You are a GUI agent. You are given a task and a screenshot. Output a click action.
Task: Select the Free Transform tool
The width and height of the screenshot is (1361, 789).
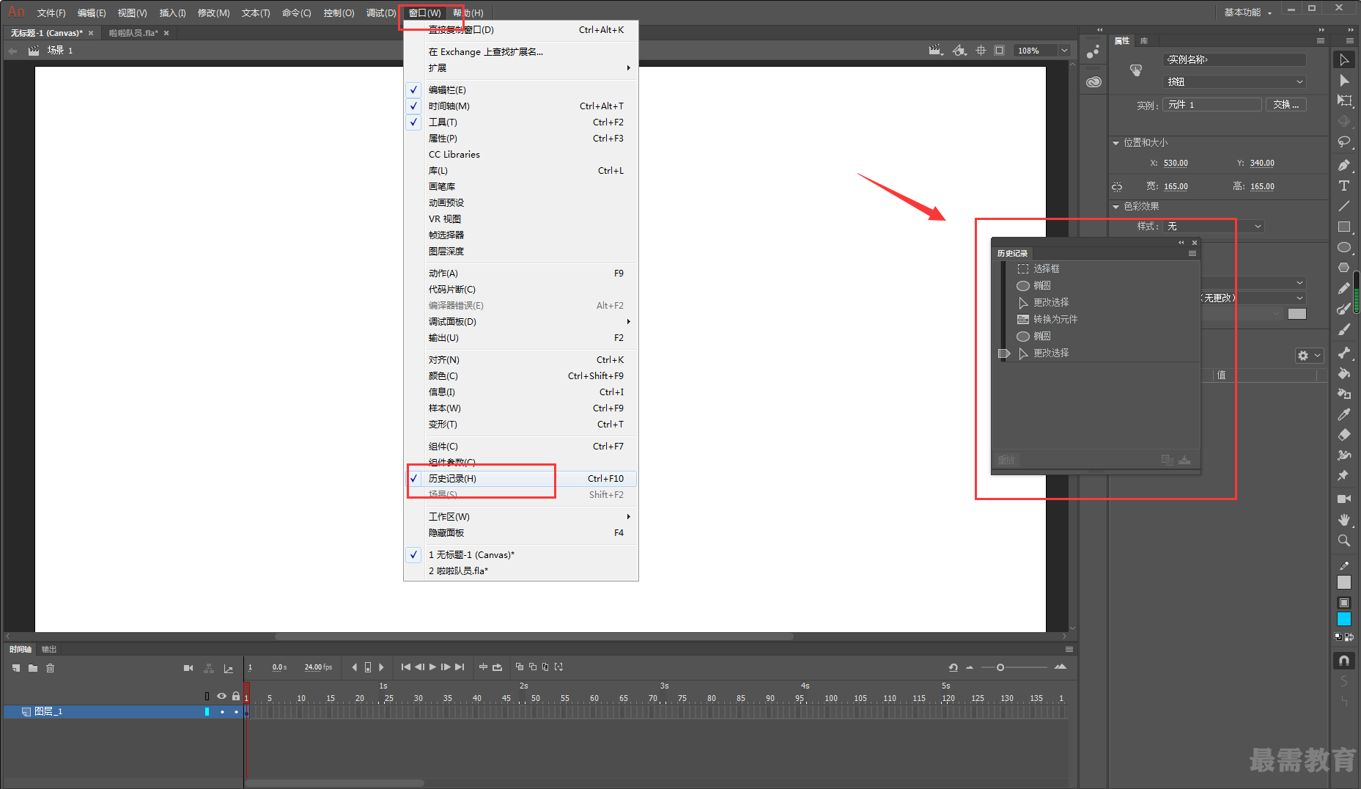pos(1343,101)
